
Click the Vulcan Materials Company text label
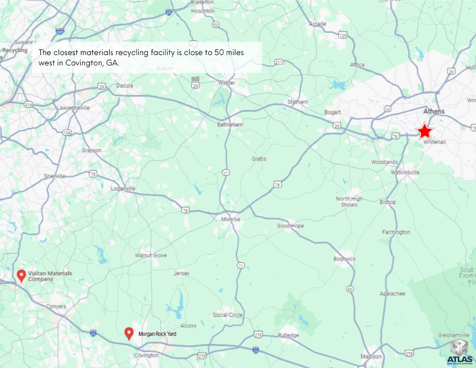tap(50, 276)
